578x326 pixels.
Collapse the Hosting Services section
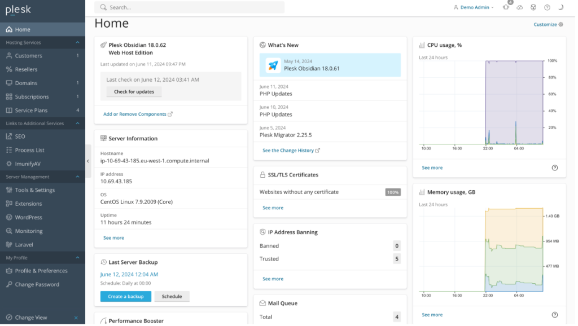[x=78, y=43]
